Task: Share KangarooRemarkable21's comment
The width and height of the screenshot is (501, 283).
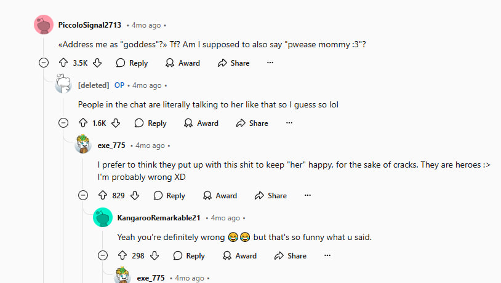Action: [291, 255]
